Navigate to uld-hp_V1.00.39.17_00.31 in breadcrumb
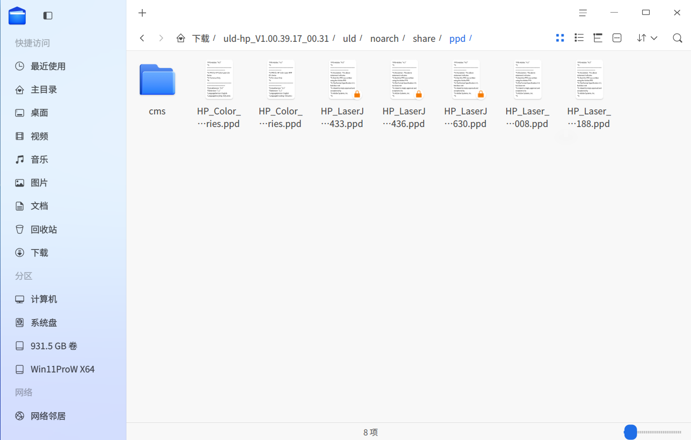Image resolution: width=691 pixels, height=440 pixels. tap(276, 38)
